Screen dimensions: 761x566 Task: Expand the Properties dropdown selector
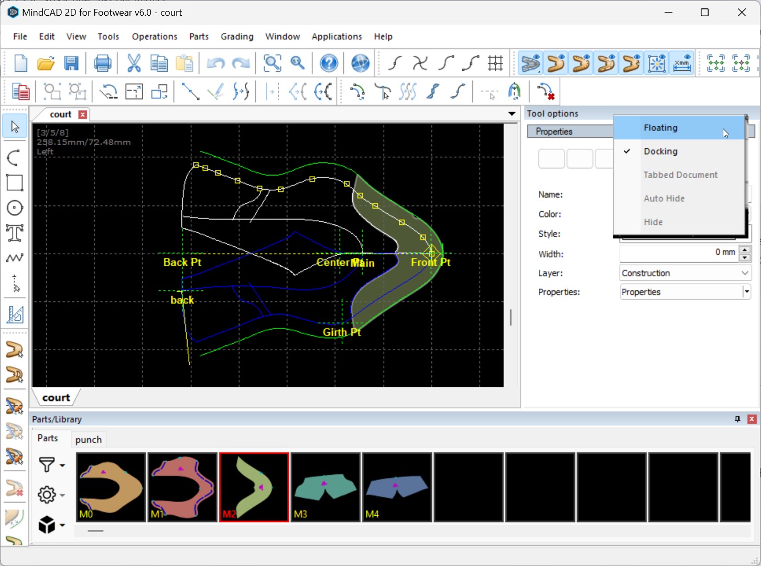(746, 291)
